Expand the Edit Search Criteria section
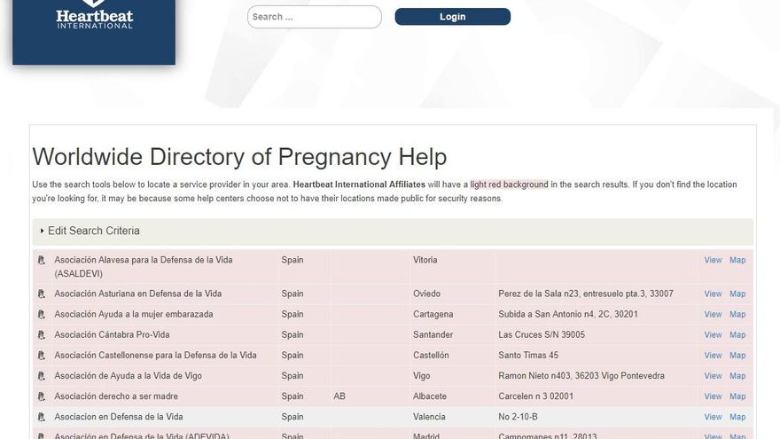 93,231
